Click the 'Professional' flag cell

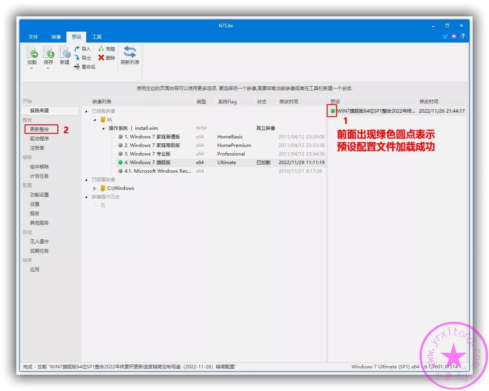point(231,154)
